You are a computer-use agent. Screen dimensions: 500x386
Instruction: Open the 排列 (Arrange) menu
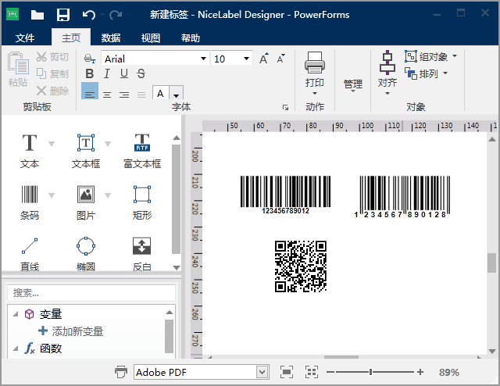point(426,73)
